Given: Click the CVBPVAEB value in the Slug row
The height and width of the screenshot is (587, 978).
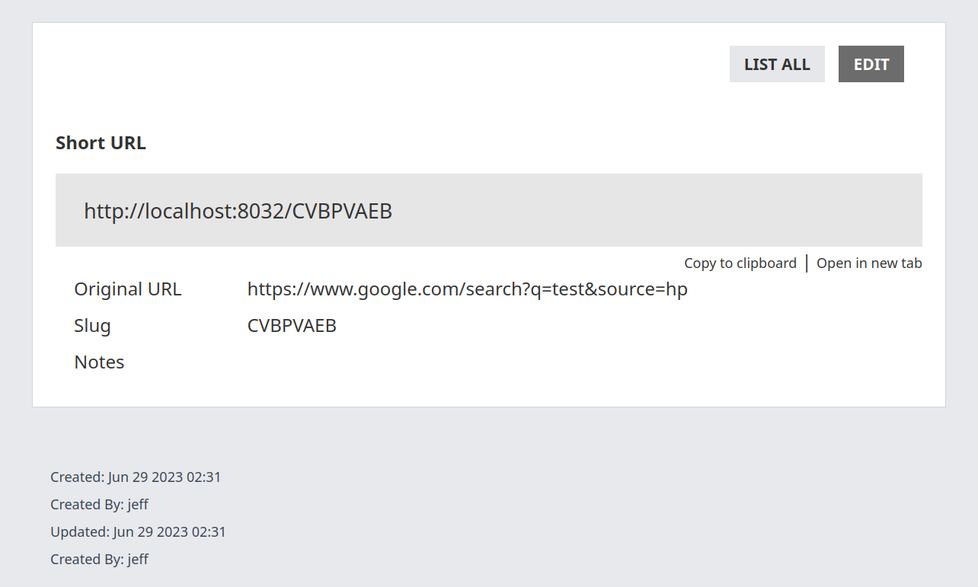Looking at the screenshot, I should pos(292,326).
